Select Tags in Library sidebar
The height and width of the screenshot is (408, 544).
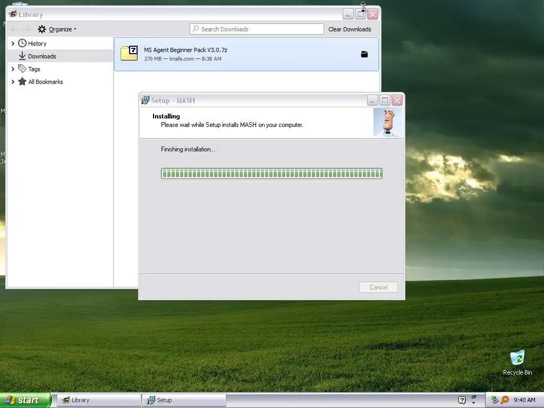click(34, 69)
